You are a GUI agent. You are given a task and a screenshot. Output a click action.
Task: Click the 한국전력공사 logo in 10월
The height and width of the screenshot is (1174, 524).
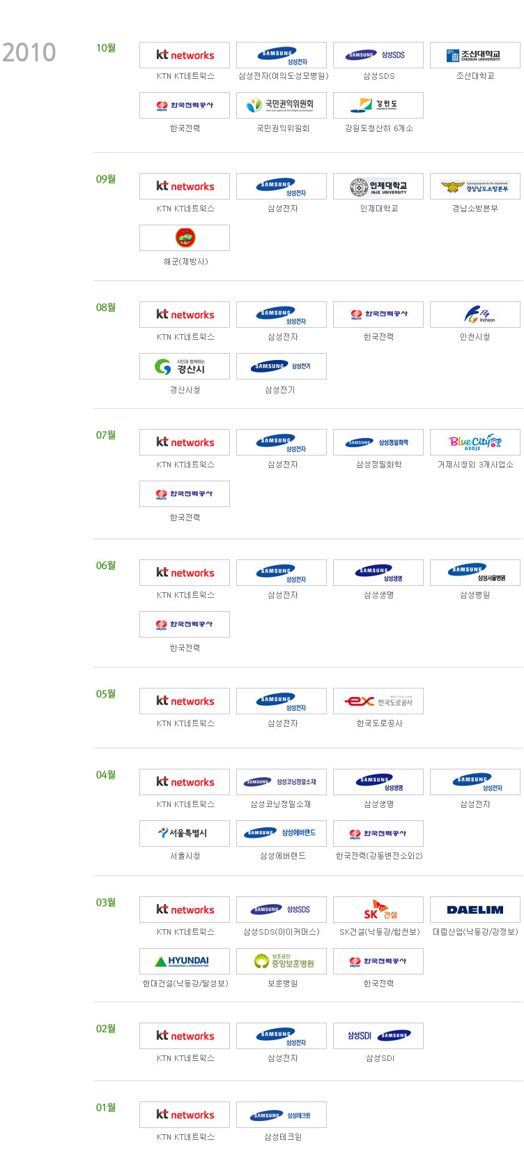[185, 105]
